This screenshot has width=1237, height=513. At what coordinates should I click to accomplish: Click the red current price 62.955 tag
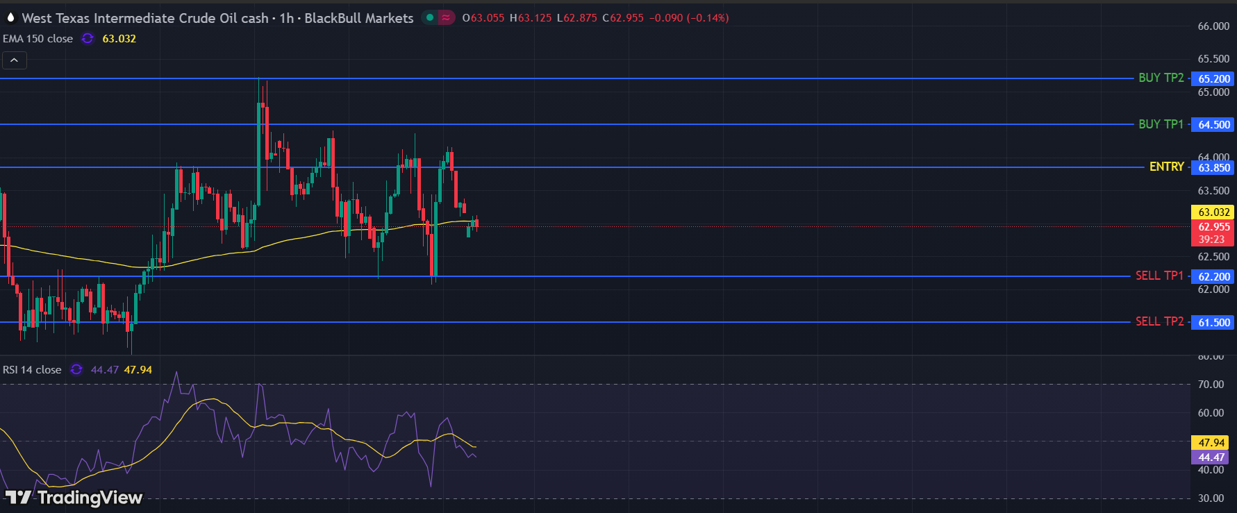tap(1213, 227)
